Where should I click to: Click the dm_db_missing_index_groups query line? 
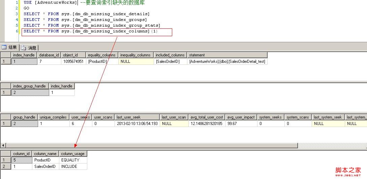85,20
